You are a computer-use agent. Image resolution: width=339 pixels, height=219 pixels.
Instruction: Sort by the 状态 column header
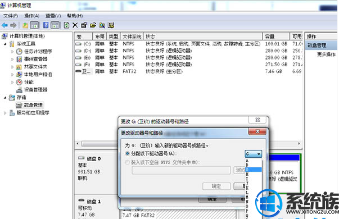coord(203,36)
